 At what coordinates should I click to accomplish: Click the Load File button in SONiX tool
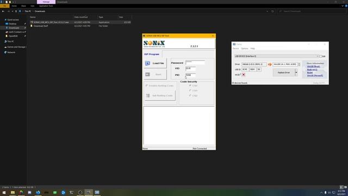coord(155,63)
